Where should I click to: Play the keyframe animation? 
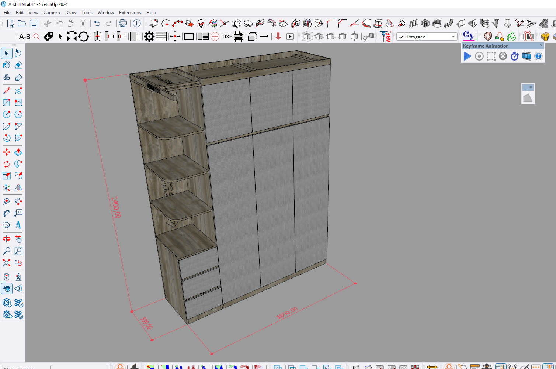[467, 56]
